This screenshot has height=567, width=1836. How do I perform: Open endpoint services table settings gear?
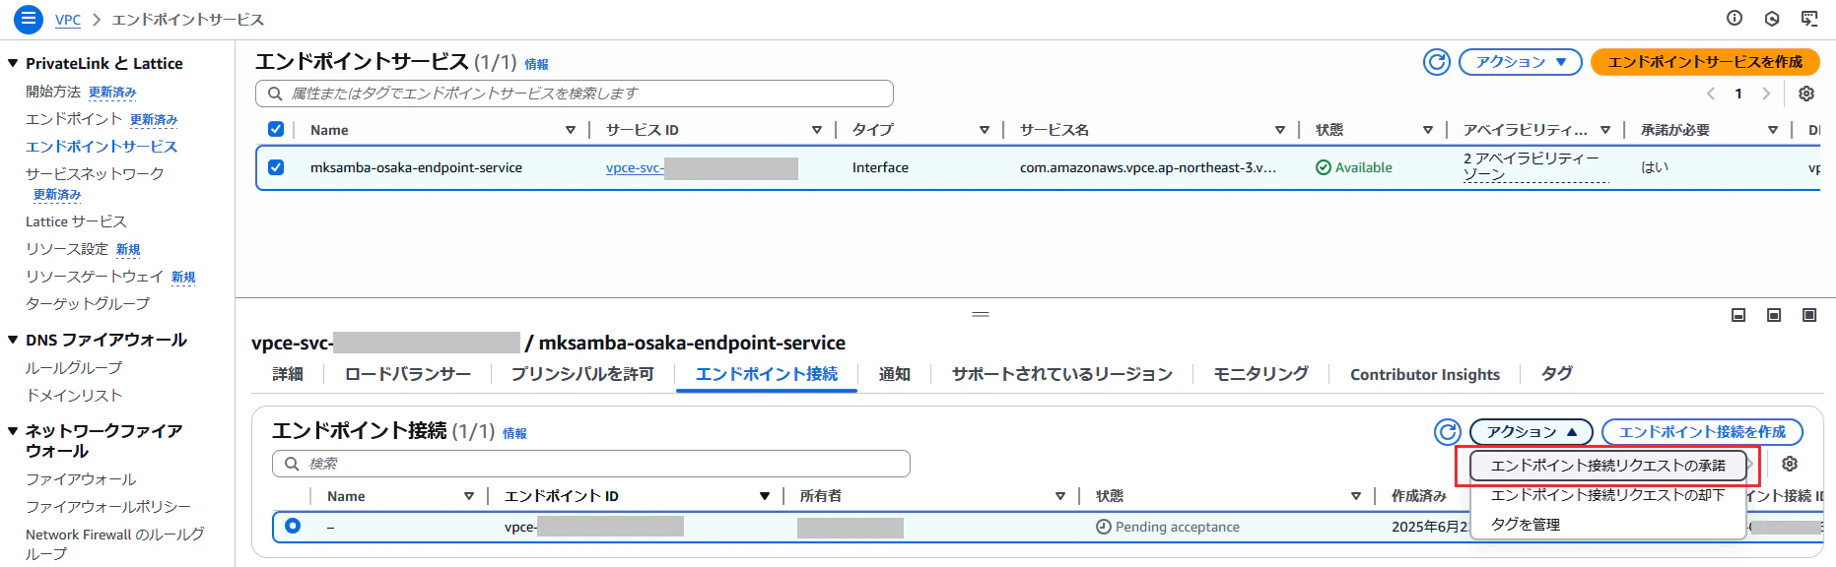click(x=1806, y=94)
